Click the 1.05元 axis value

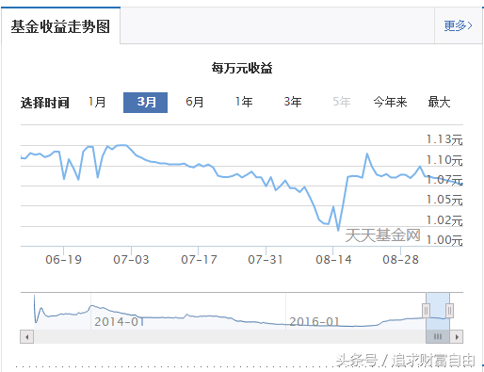pyautogui.click(x=444, y=200)
